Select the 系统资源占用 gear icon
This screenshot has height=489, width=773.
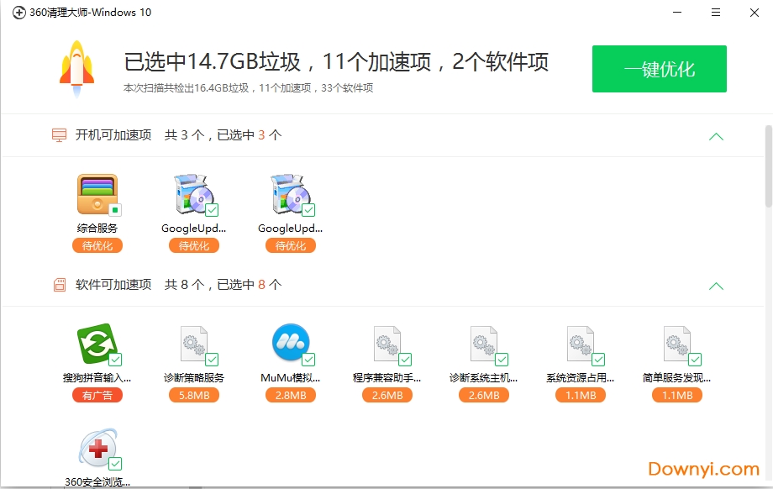(580, 344)
